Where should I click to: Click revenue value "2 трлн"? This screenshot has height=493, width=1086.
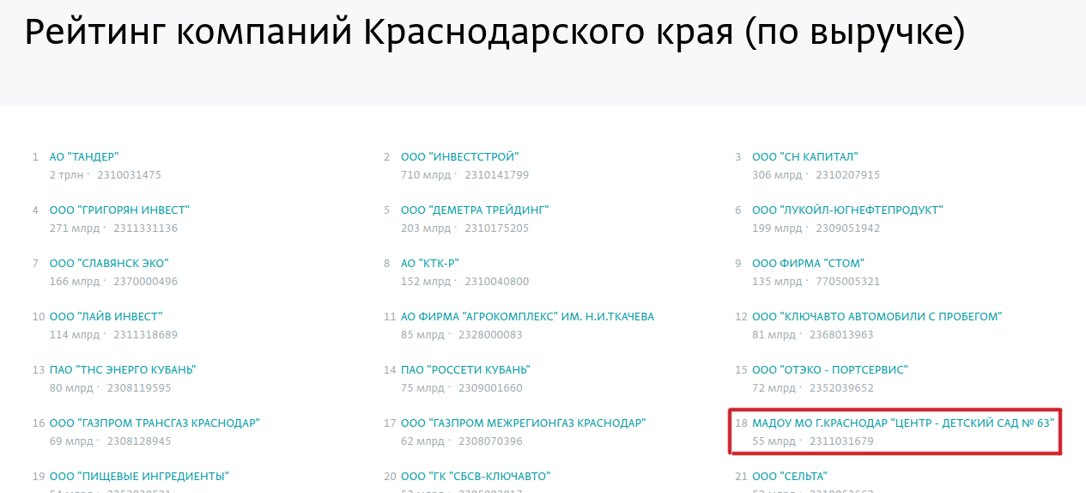(x=66, y=175)
